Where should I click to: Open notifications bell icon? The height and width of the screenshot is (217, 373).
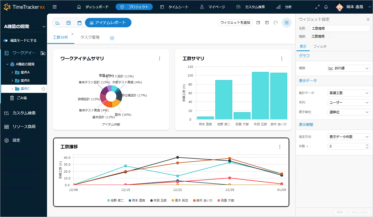(326, 7)
